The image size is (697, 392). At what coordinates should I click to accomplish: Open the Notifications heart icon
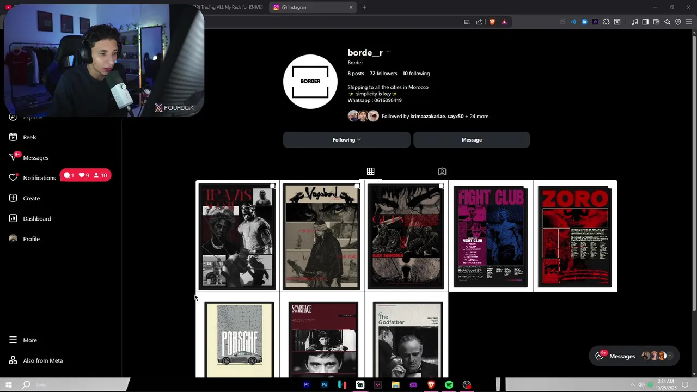pyautogui.click(x=13, y=178)
